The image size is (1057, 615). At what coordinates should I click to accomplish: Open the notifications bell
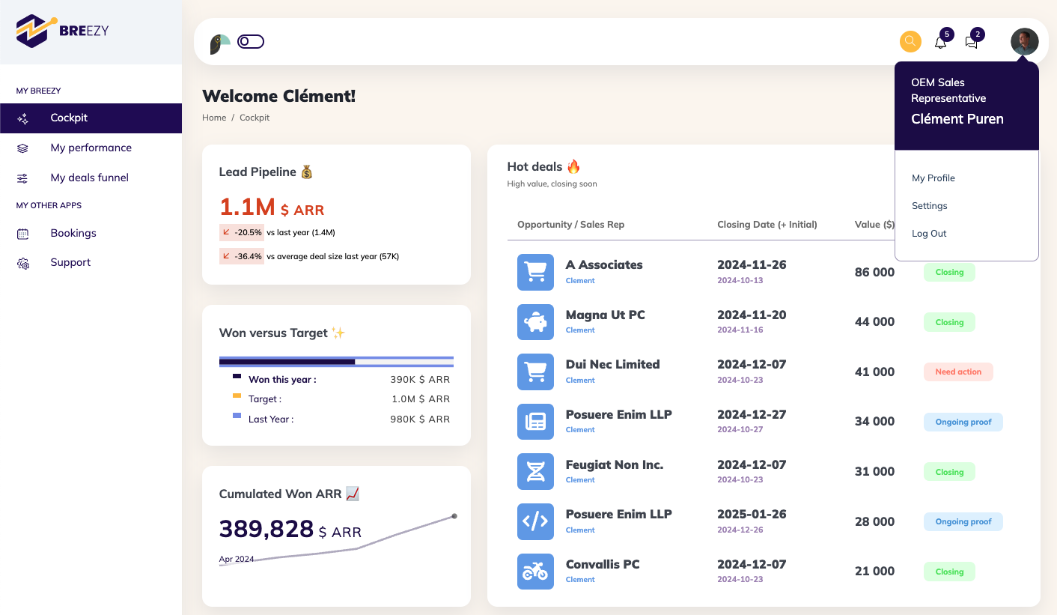(x=941, y=43)
